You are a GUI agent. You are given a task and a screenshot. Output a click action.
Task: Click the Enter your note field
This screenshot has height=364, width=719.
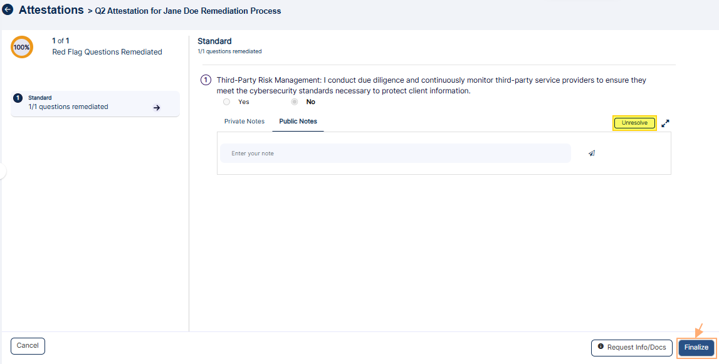(395, 153)
